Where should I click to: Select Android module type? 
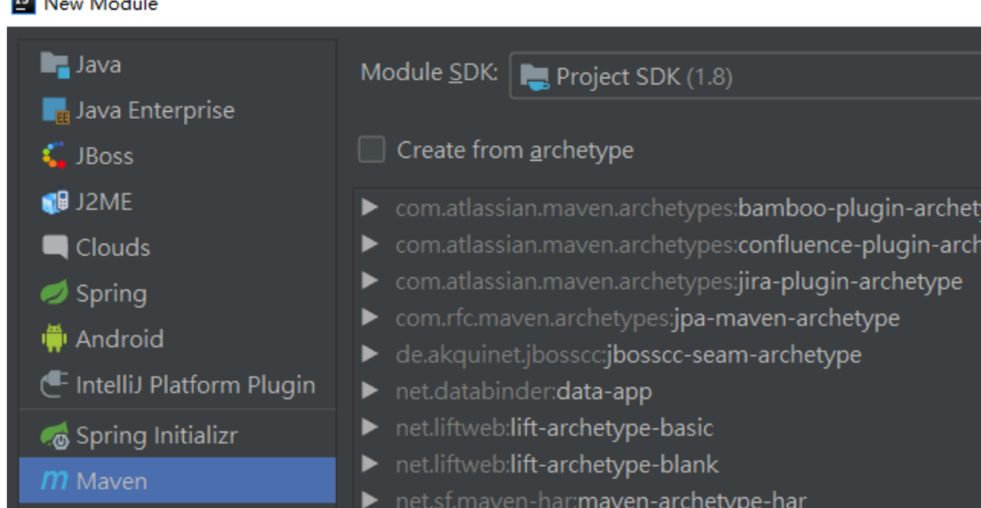[x=177, y=339]
